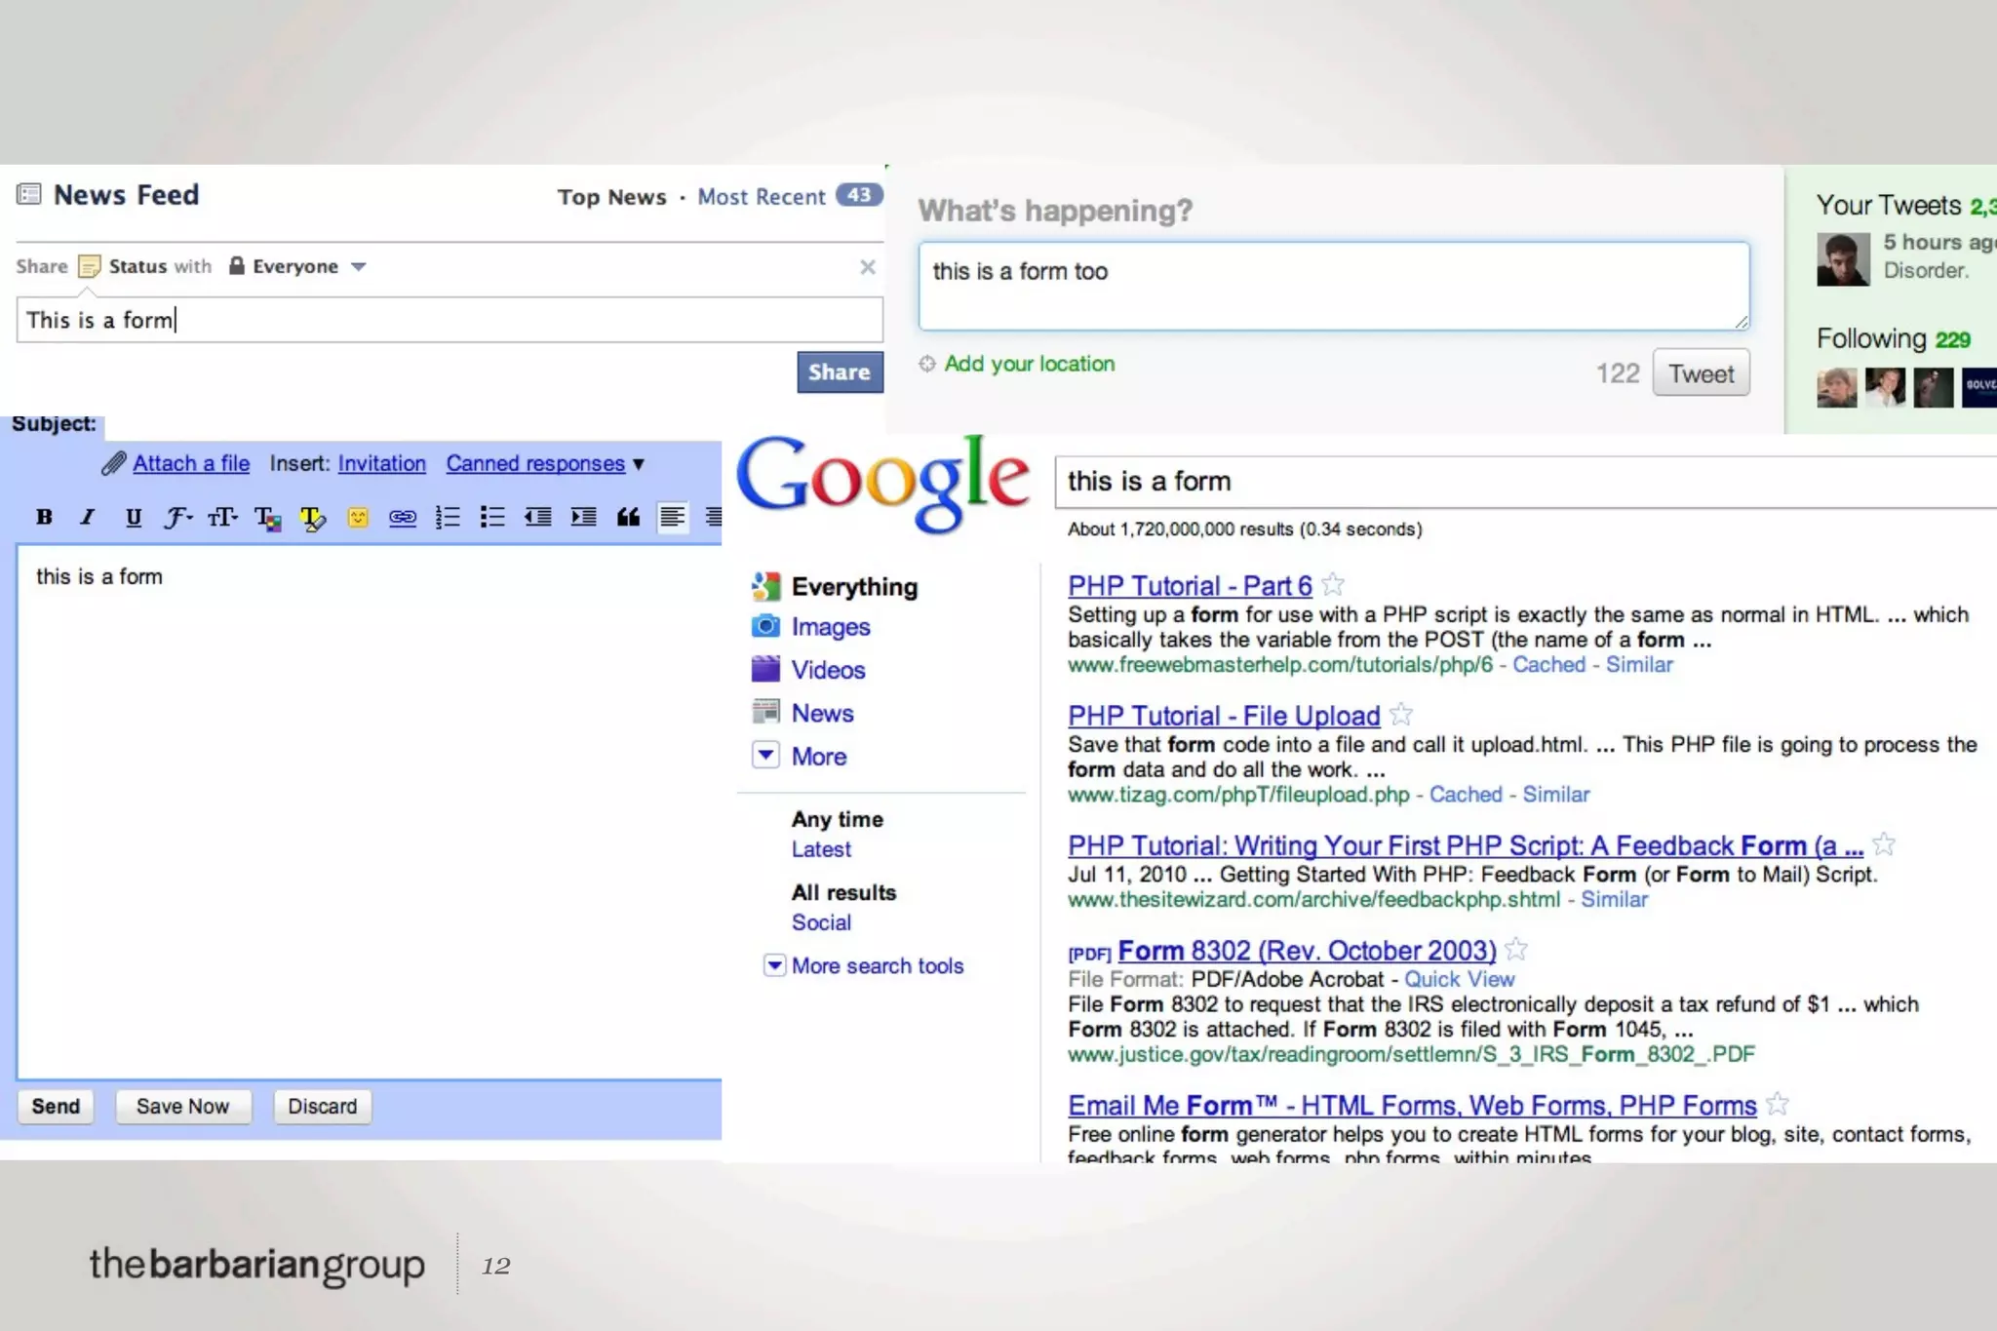Click the Facebook Share button
This screenshot has height=1331, width=1997.
click(839, 372)
